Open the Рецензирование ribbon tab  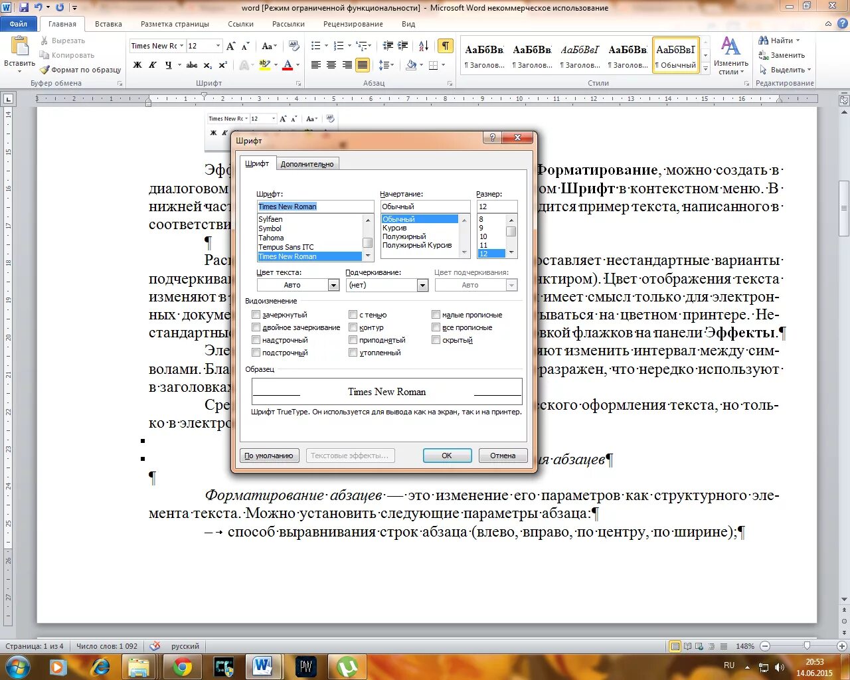[x=353, y=24]
